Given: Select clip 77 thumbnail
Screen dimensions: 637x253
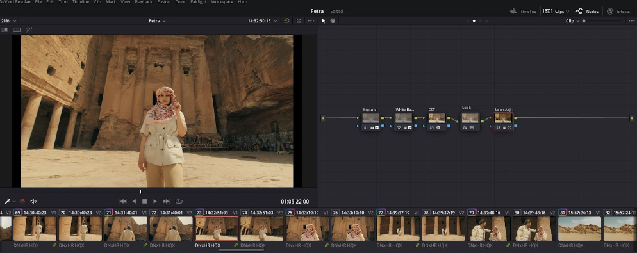Looking at the screenshot, I should pyautogui.click(x=398, y=229).
